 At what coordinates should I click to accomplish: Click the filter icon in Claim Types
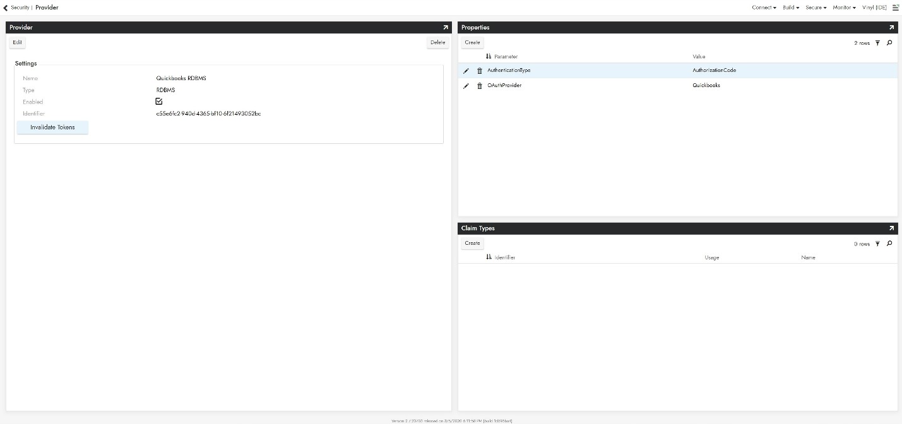point(877,244)
